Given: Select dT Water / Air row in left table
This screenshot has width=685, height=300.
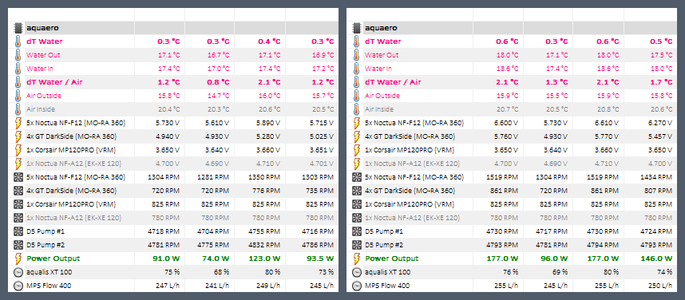Looking at the screenshot, I should pos(173,82).
